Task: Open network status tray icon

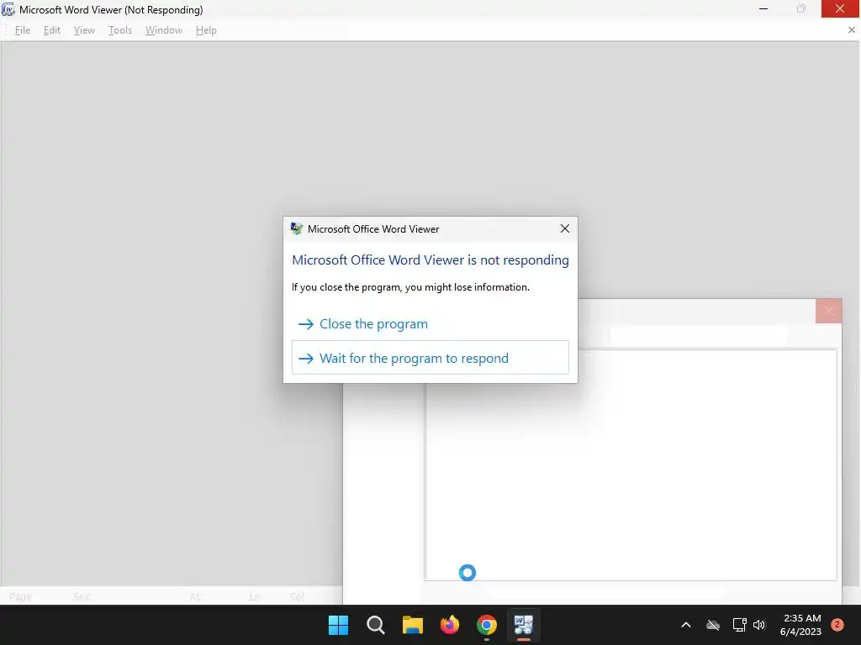Action: point(739,625)
